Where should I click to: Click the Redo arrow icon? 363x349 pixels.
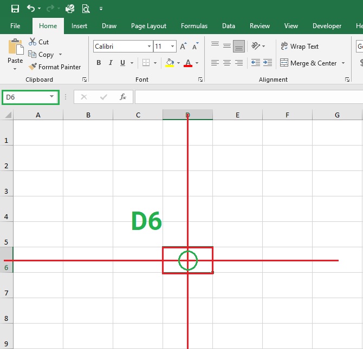click(50, 9)
